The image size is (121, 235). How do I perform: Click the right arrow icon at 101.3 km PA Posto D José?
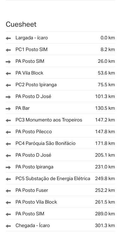[8, 97]
